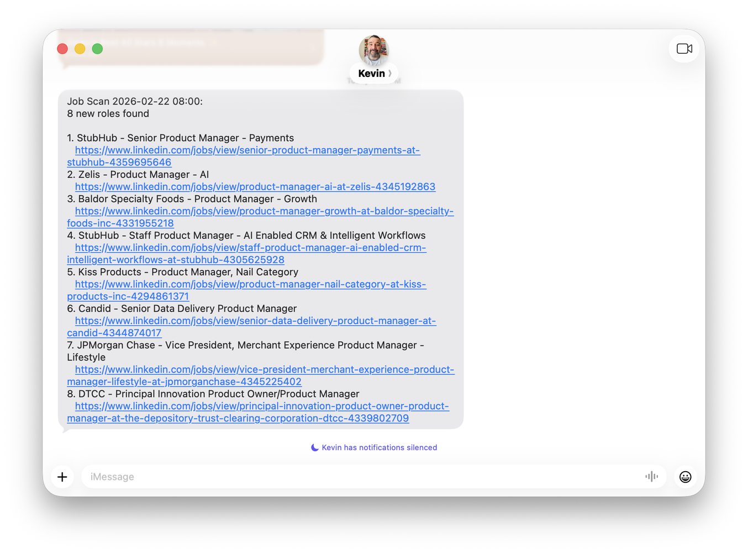The image size is (748, 553).
Task: Select '5. Kiss Products - Product Manager' line
Action: tap(183, 272)
